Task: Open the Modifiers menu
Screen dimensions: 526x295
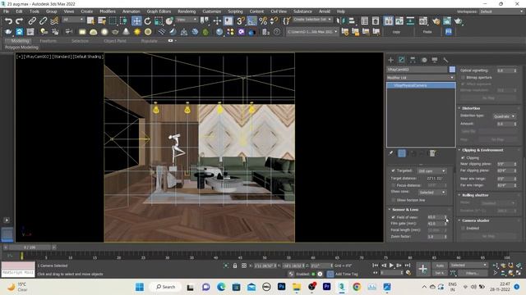Action: pyautogui.click(x=108, y=11)
